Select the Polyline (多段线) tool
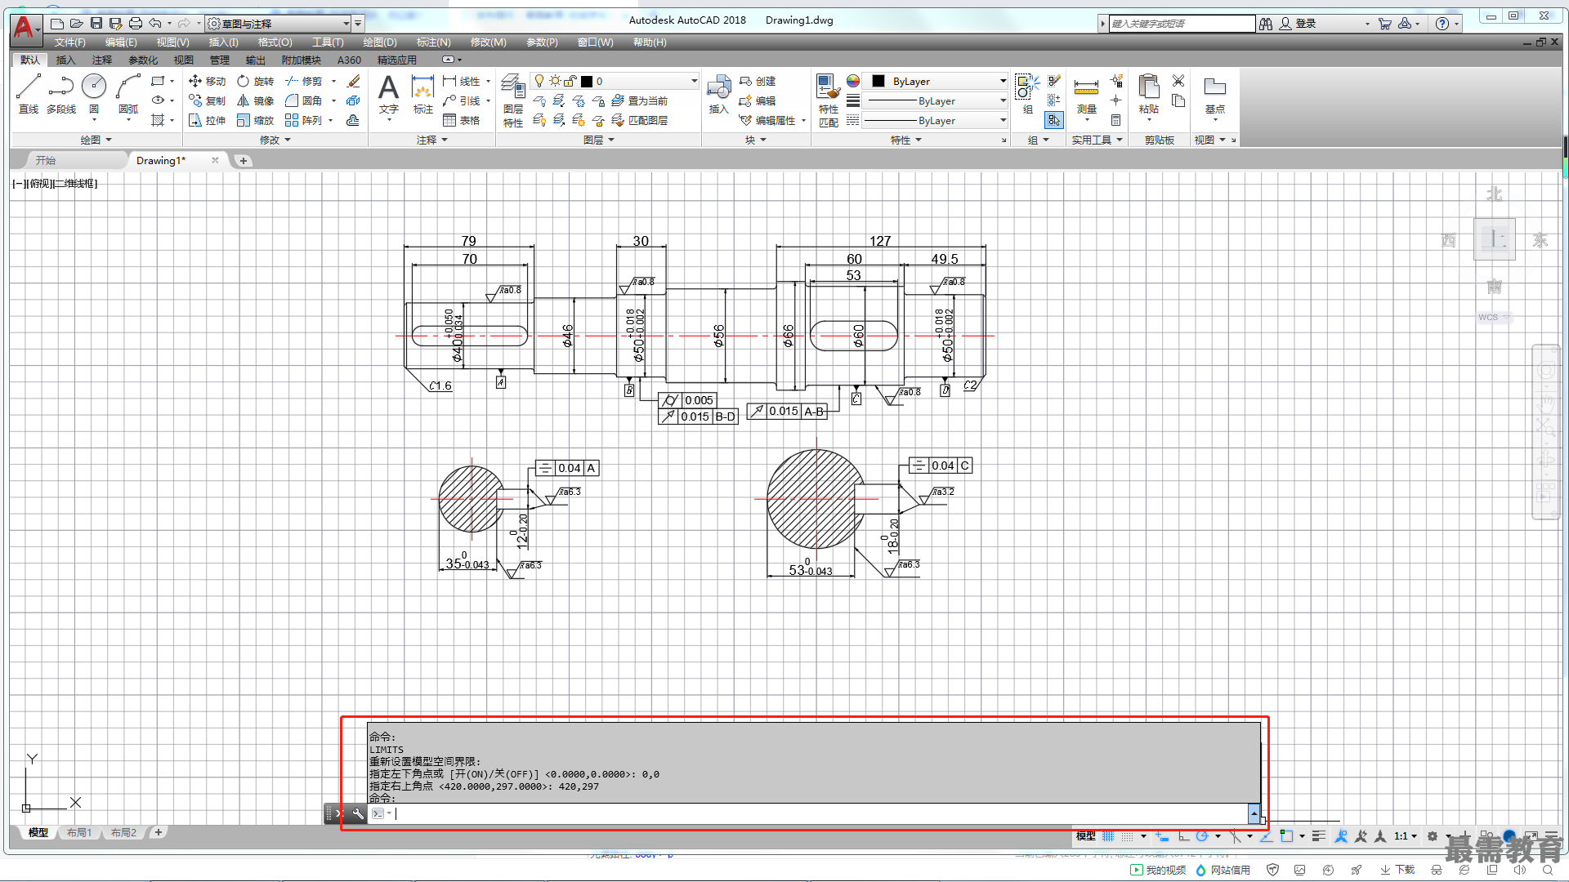The width and height of the screenshot is (1569, 882). [61, 94]
